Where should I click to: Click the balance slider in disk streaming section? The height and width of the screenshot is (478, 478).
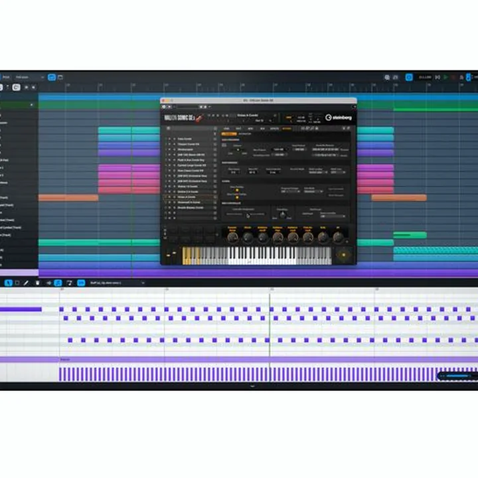(x=238, y=150)
